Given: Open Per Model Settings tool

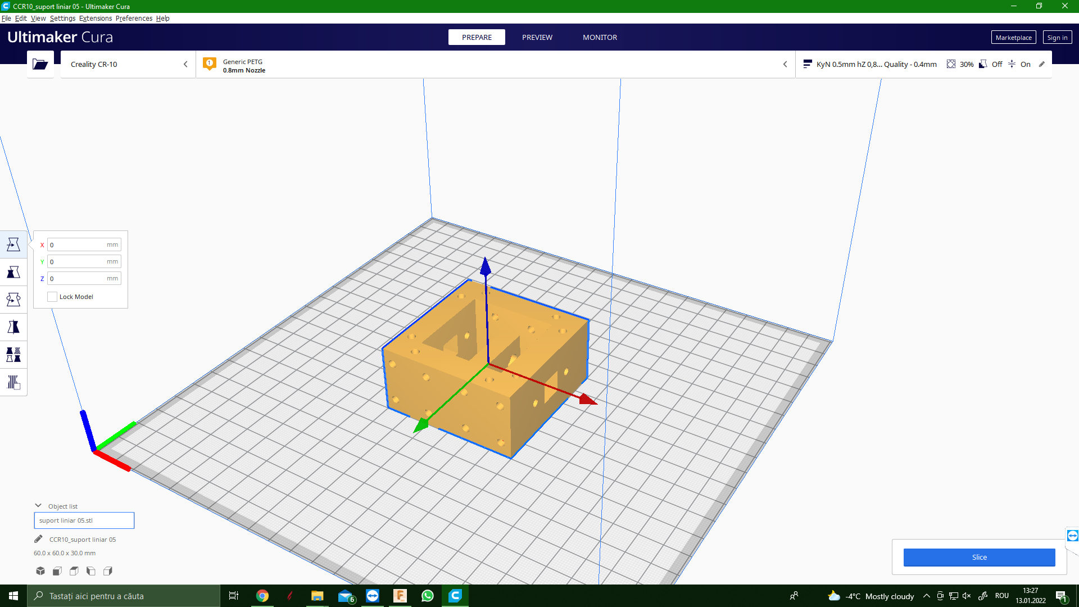Looking at the screenshot, I should [x=13, y=355].
